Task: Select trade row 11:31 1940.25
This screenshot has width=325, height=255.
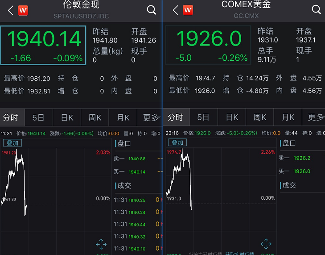Action: coord(138,200)
